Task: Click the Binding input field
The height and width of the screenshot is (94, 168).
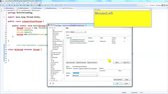Action: (84, 73)
